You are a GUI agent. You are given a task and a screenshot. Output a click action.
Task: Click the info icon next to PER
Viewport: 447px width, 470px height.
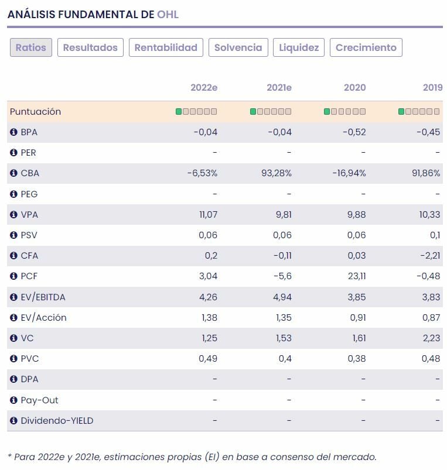pyautogui.click(x=13, y=153)
